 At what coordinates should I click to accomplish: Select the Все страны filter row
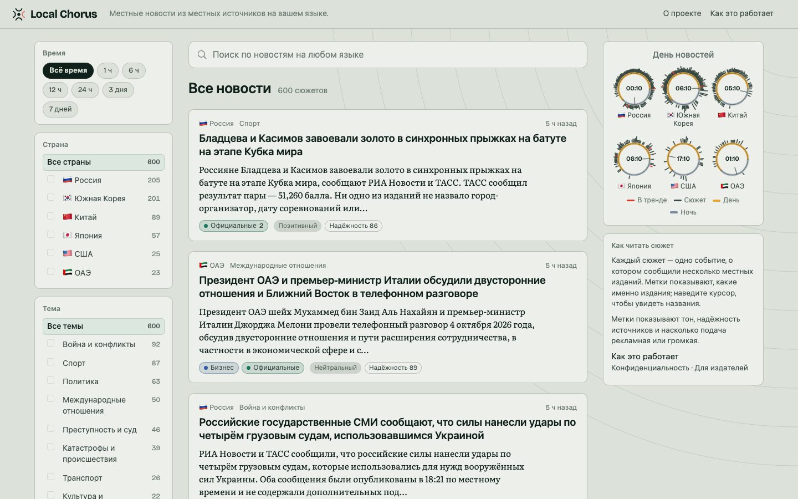pos(104,162)
